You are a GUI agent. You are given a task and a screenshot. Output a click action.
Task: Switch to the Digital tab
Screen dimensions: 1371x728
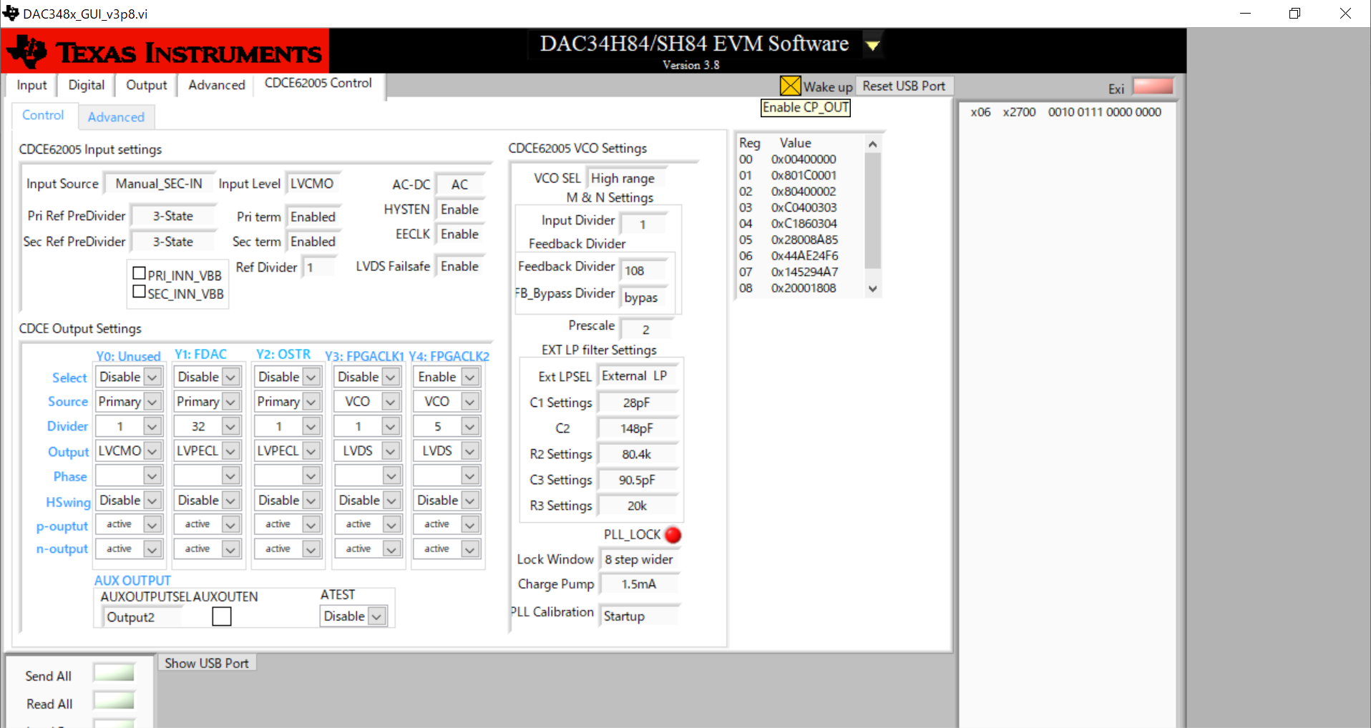[x=86, y=85]
